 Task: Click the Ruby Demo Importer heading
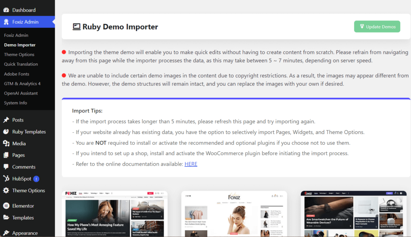pyautogui.click(x=120, y=27)
